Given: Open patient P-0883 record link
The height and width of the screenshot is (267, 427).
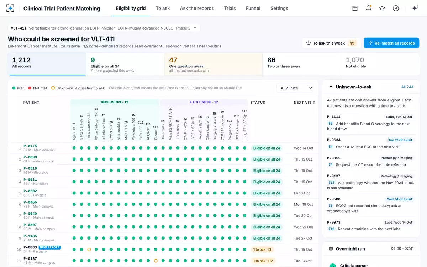Looking at the screenshot, I should pyautogui.click(x=30, y=247).
